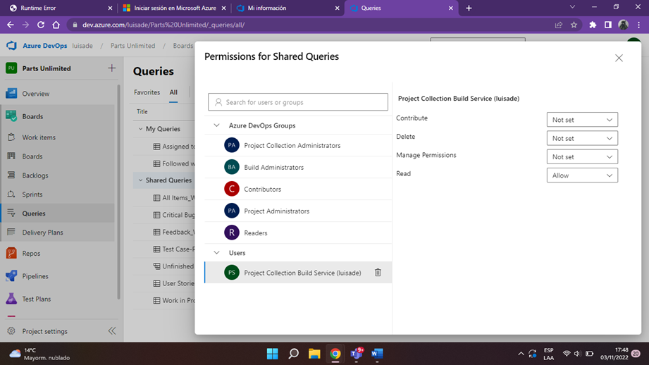Open Manage Permissions dropdown
Viewport: 649px width, 365px height.
(x=582, y=157)
